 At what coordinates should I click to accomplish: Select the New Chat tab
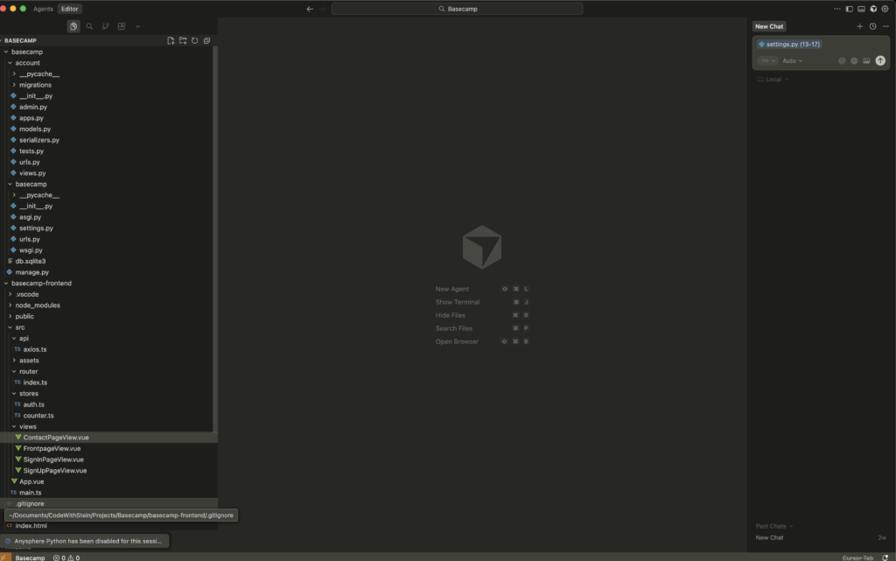769,26
